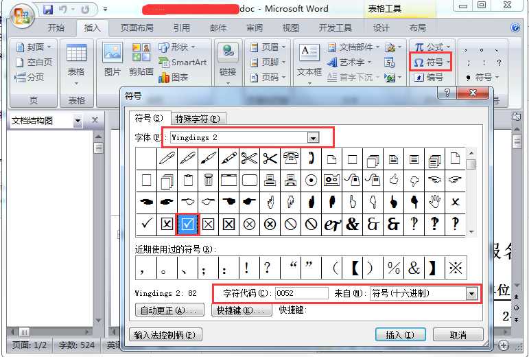Image resolution: width=529 pixels, height=357 pixels.
Task: Select the open hand symbol
Action: point(434,202)
